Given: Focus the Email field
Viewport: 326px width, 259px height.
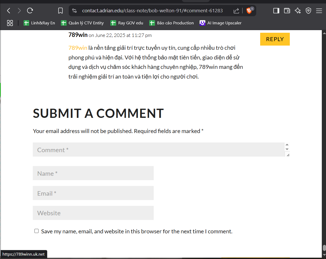Looking at the screenshot, I should [93, 193].
